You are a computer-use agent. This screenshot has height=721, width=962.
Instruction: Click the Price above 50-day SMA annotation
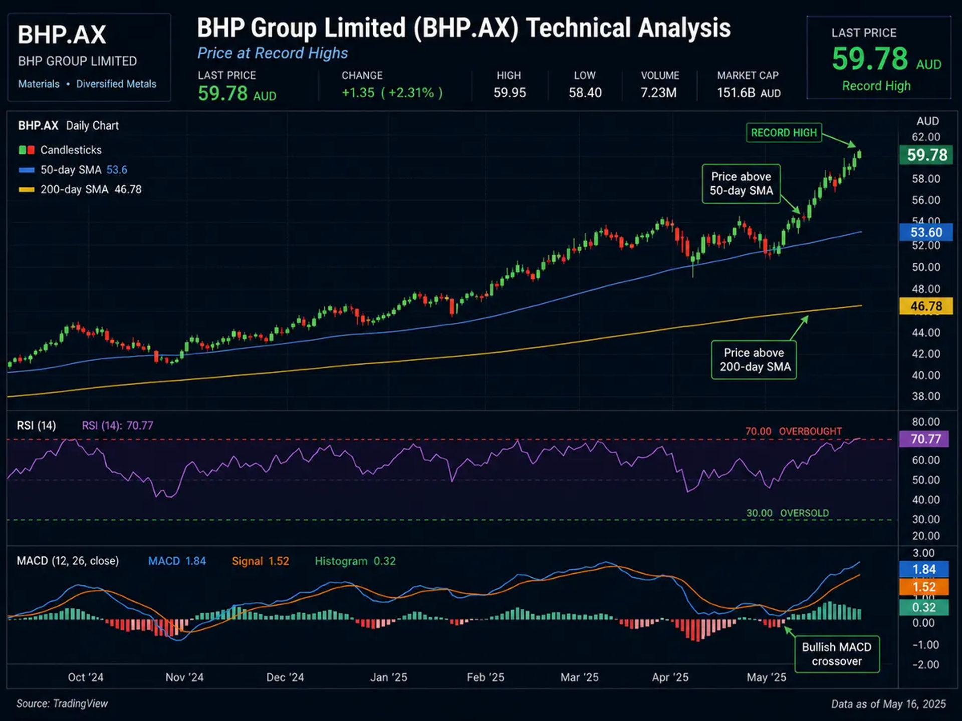[x=742, y=184]
